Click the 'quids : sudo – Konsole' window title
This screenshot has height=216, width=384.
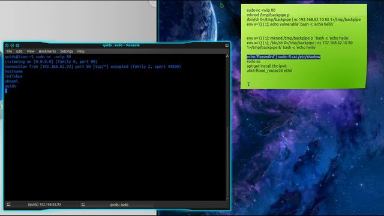pos(121,46)
